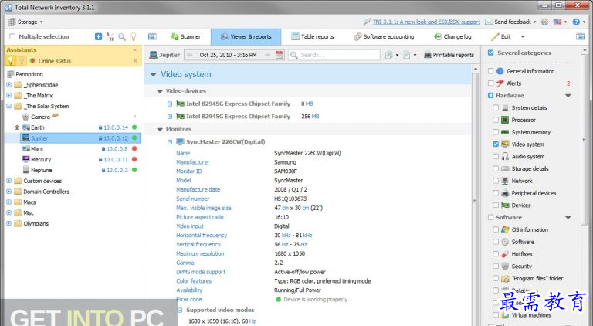Open the language flag selector
The width and height of the screenshot is (593, 326).
click(557, 22)
